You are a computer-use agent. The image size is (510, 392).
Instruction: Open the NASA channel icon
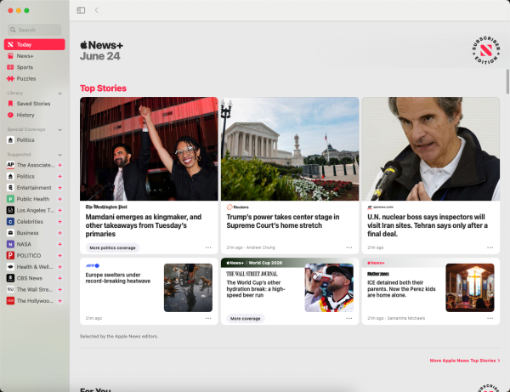[10, 244]
